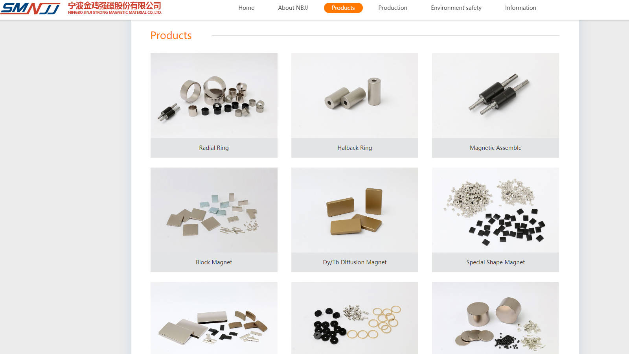
Task: Go to About NBJJ page
Action: [293, 8]
